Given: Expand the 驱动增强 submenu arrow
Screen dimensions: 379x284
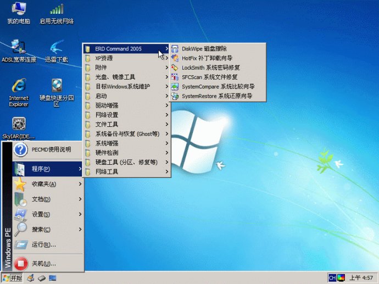Looking at the screenshot, I should tap(167, 105).
